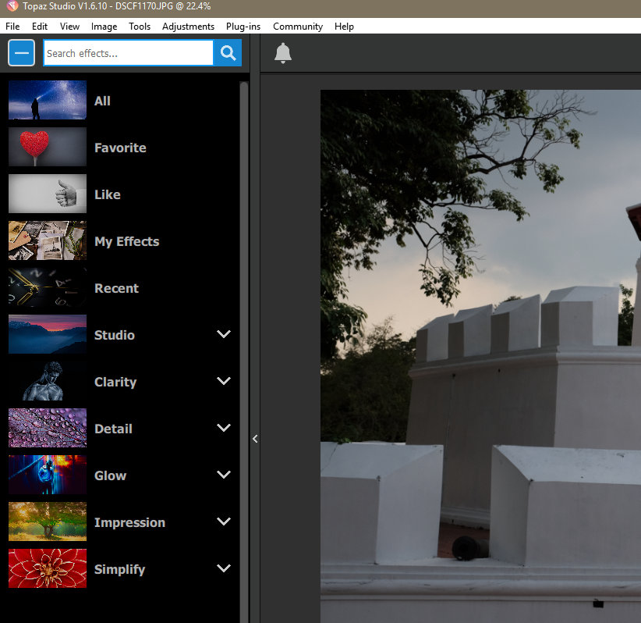Expand the Studio effects category
This screenshot has width=641, height=623.
coord(224,334)
